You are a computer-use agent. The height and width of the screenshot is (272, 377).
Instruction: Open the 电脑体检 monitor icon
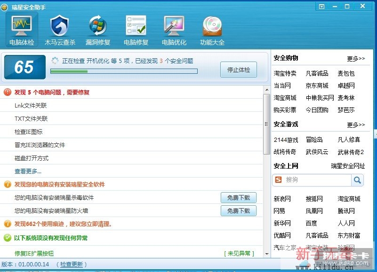pos(21,25)
